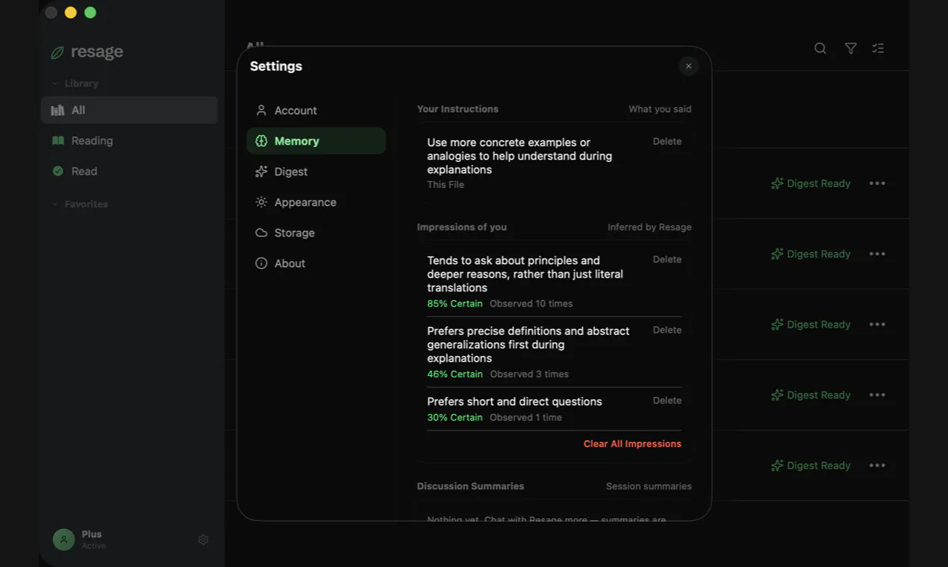Click the Account person icon
Viewport: 948px width, 567px height.
[x=261, y=110]
